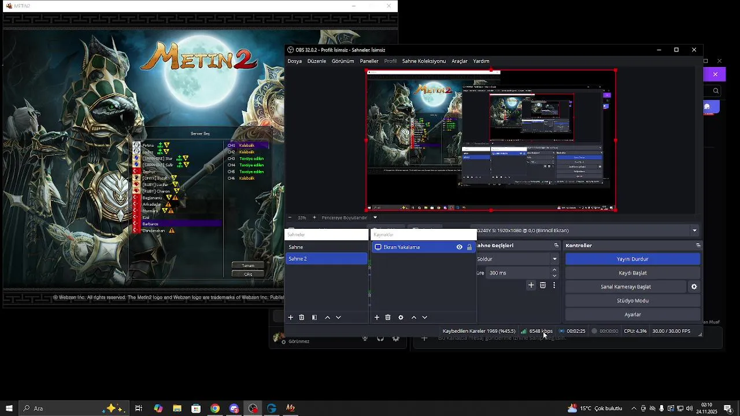Toggle mute microphone in Discord user panel
Viewport: 740px width, 416px height.
(365, 339)
